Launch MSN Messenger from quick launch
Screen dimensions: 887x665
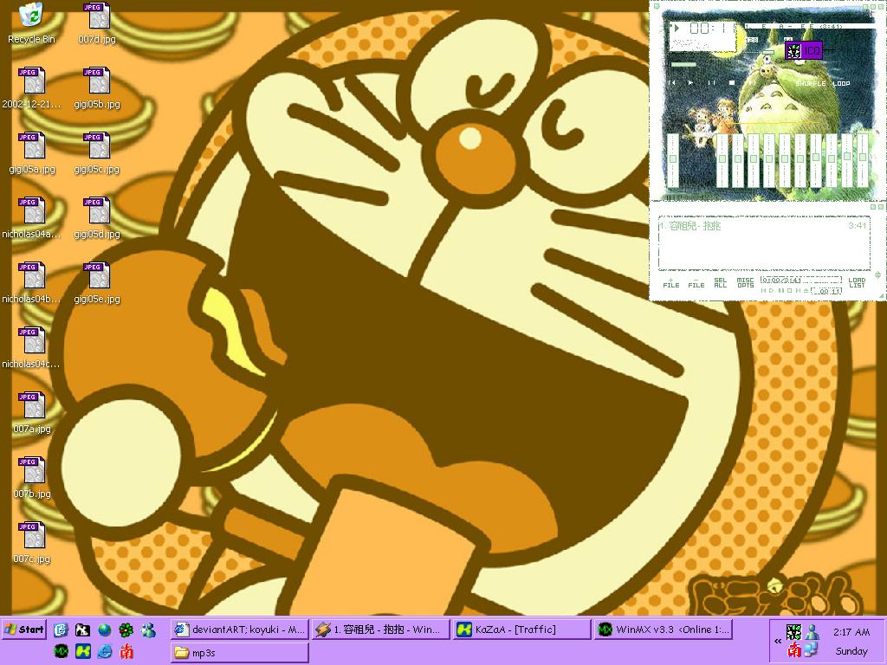click(149, 629)
